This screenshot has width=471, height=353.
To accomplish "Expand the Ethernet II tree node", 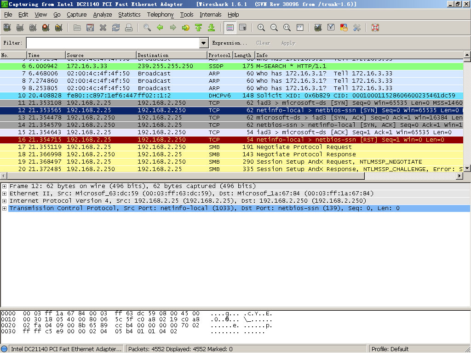I will (5, 194).
